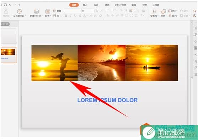Click the shapes (形状) icon
Viewport: 198px width, 140px height.
pyautogui.click(x=164, y=11)
